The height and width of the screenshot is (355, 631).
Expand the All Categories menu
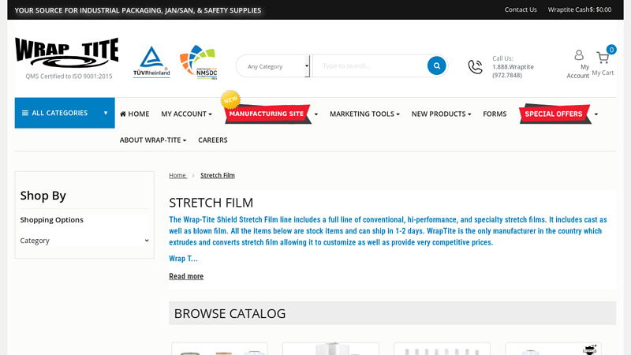click(65, 113)
